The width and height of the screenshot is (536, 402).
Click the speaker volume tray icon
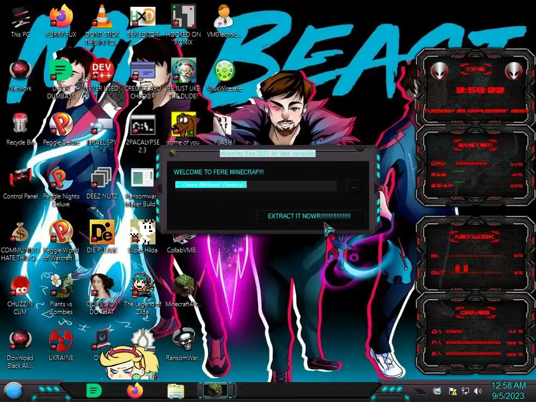tap(478, 390)
